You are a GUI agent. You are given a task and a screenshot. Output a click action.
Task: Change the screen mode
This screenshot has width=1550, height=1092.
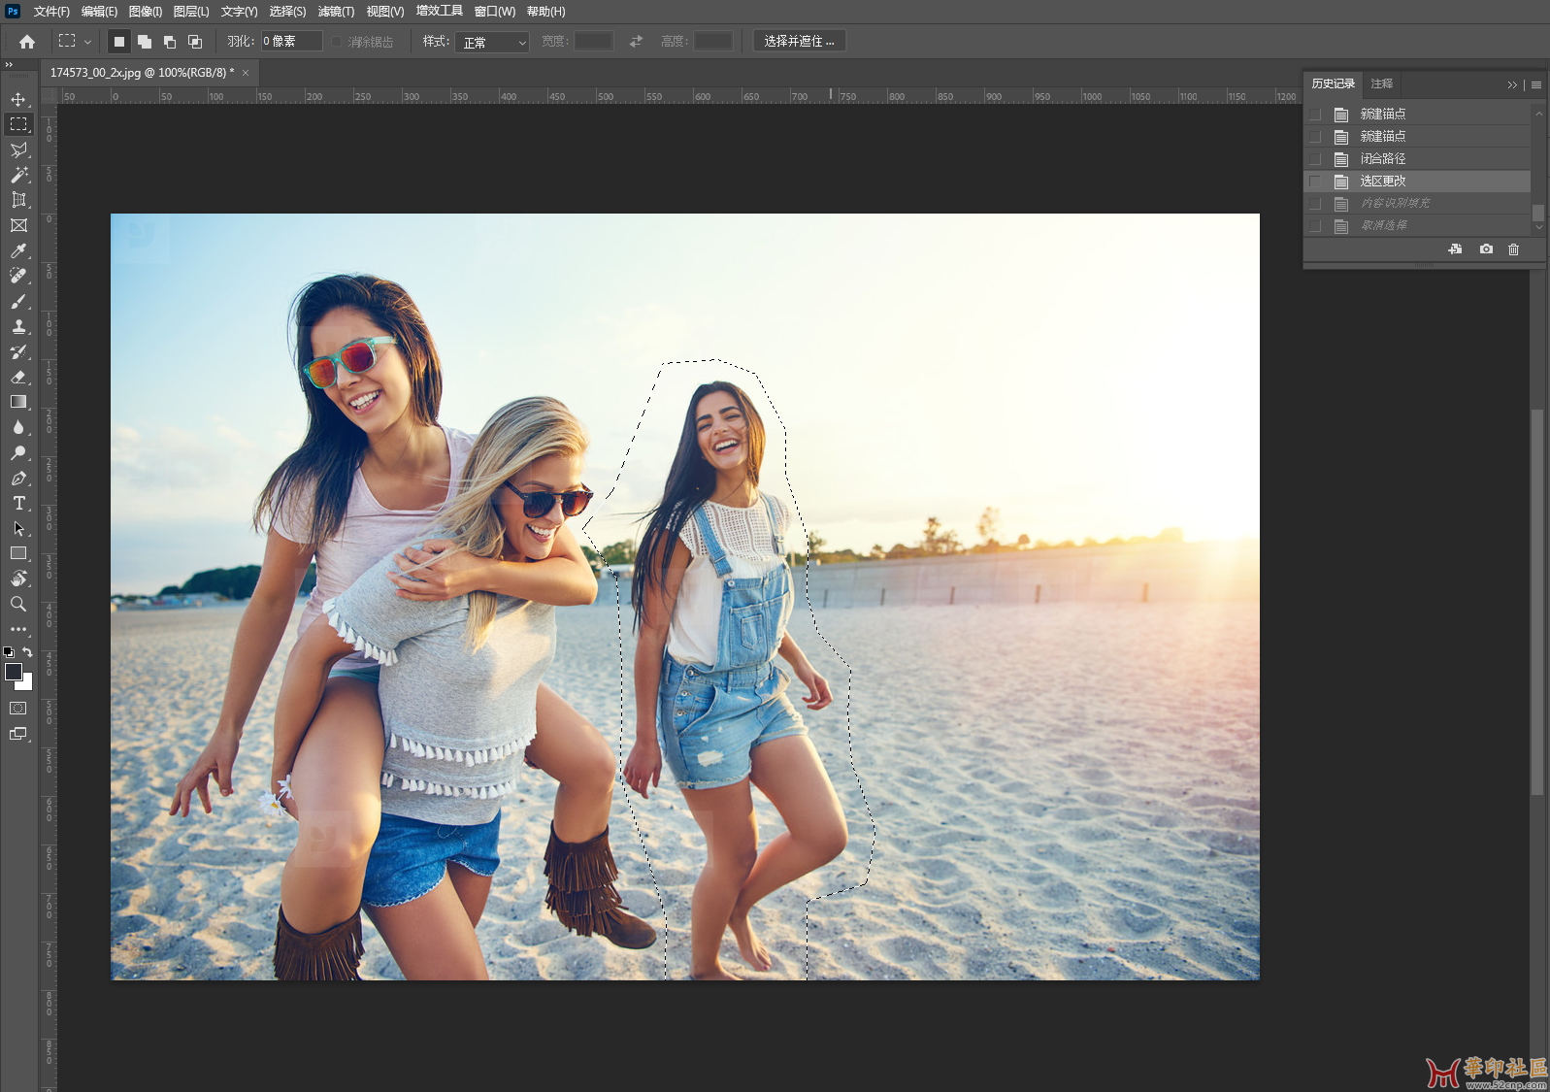pos(18,734)
